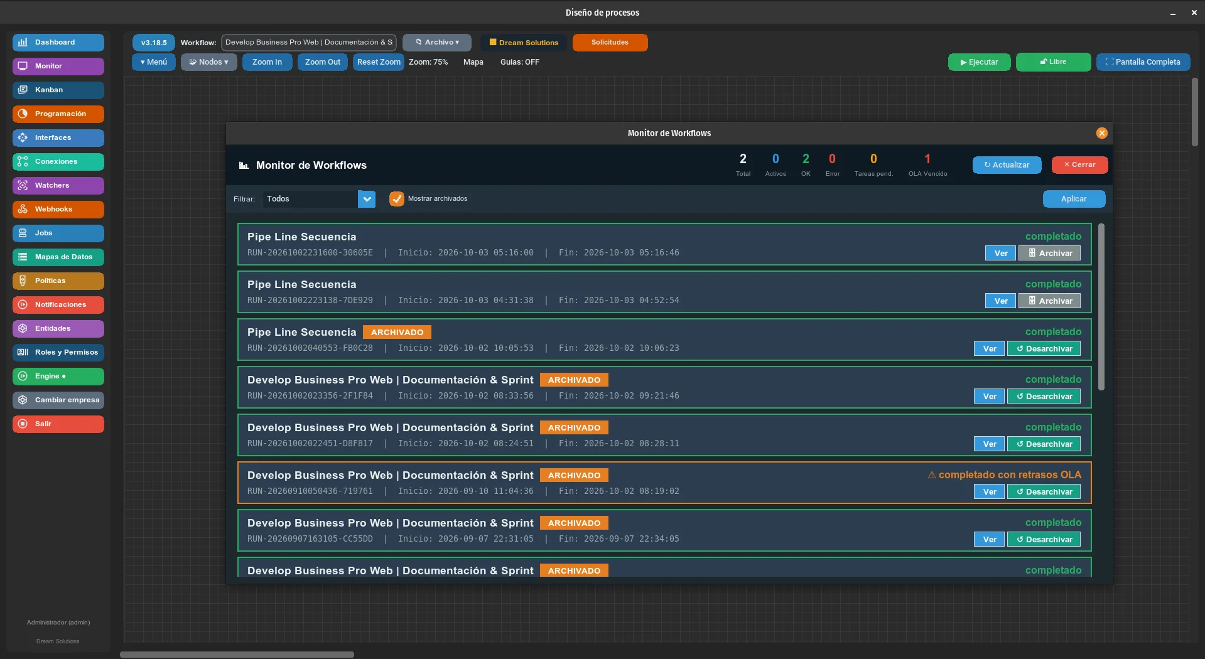Click the Engine status icon
This screenshot has height=659, width=1205.
pos(23,377)
